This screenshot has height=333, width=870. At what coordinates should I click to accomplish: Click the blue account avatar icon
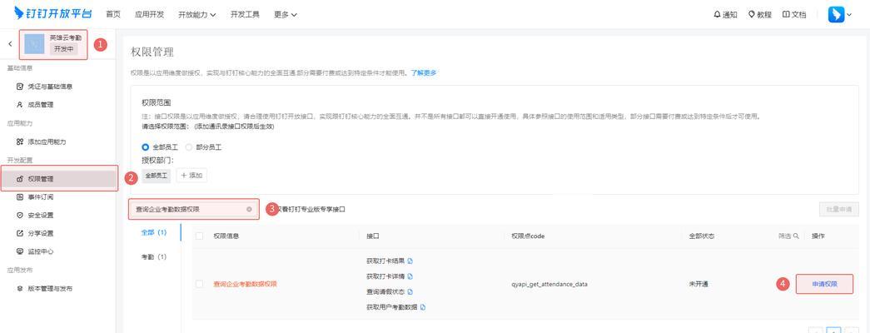point(836,14)
